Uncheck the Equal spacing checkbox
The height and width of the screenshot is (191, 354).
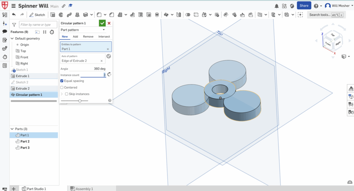tap(62, 81)
